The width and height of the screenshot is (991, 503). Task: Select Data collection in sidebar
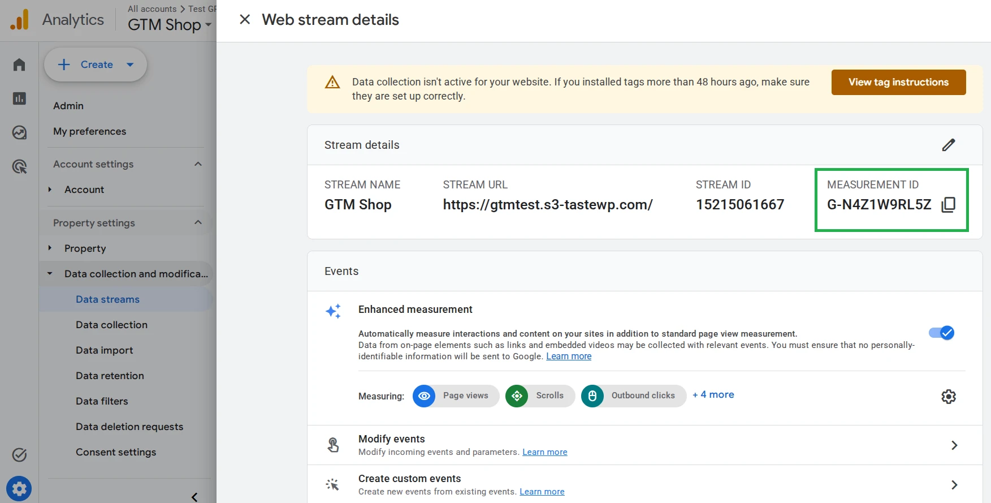[x=111, y=325]
